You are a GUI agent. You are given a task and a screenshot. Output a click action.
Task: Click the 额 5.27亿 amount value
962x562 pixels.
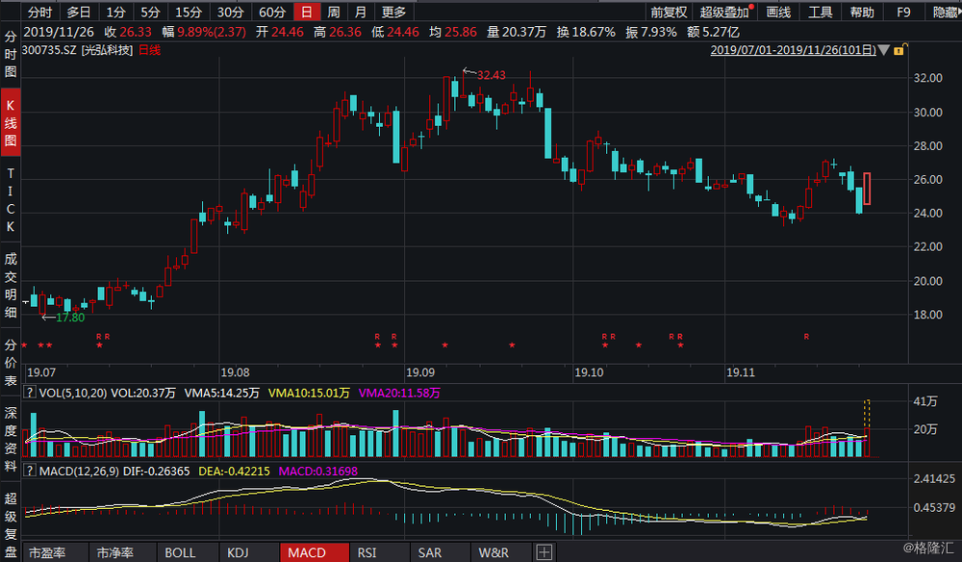713,32
